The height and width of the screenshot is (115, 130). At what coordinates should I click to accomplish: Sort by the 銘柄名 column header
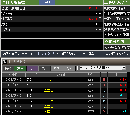tap(62, 75)
